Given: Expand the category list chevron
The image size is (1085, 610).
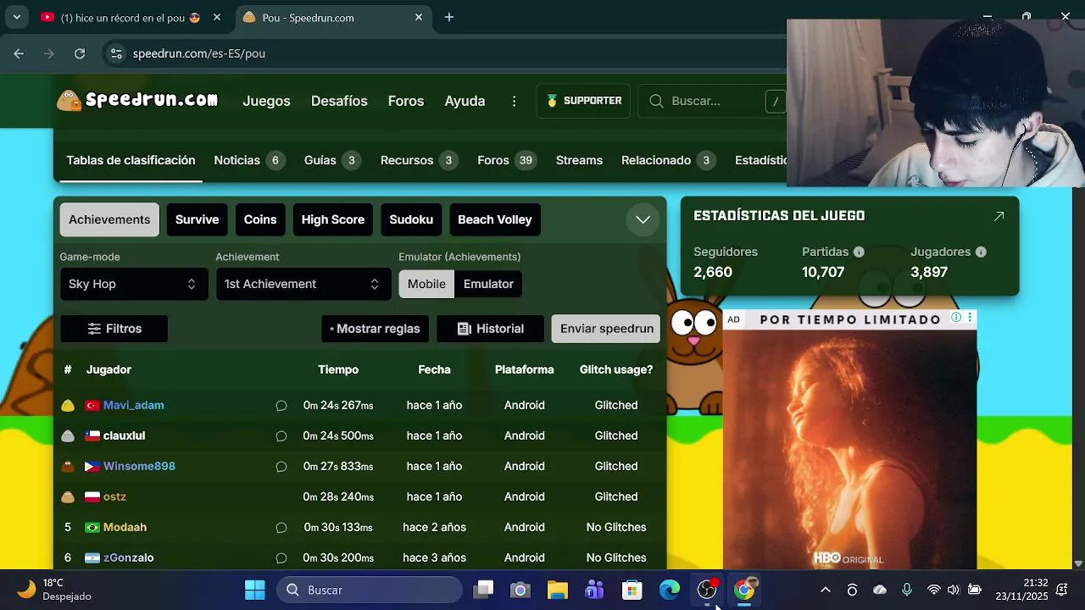Looking at the screenshot, I should (x=643, y=220).
